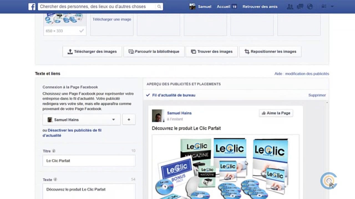Click à l'instant timestamp in preview
Image resolution: width=355 pixels, height=199 pixels.
(175, 119)
